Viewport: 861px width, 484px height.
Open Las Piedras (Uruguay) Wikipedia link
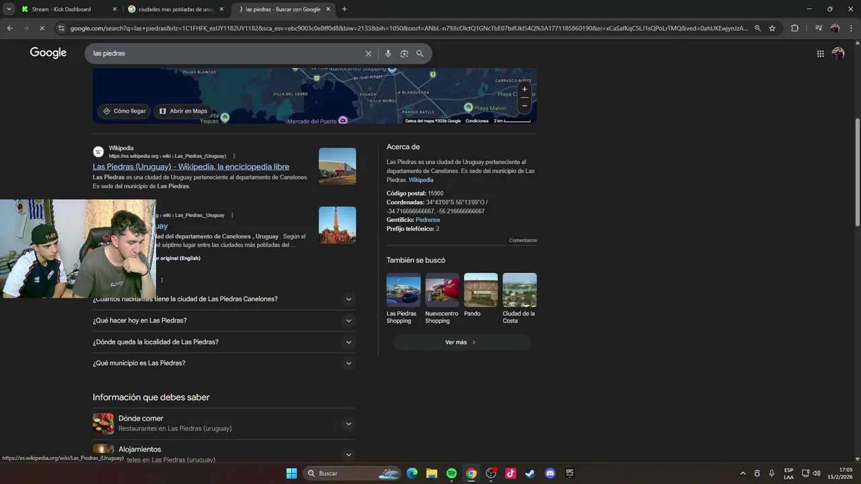coord(191,167)
